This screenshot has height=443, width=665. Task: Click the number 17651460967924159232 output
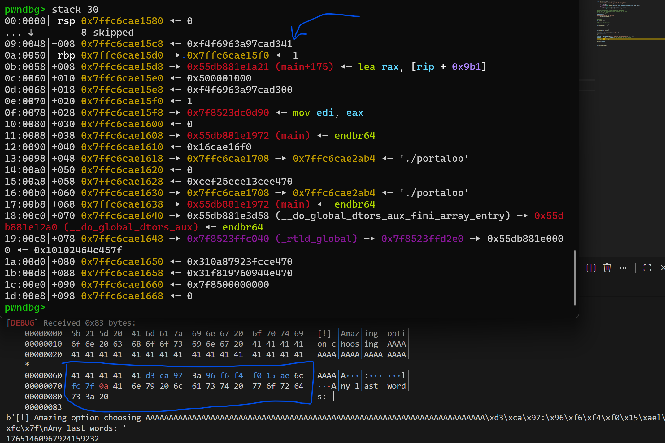(x=53, y=439)
